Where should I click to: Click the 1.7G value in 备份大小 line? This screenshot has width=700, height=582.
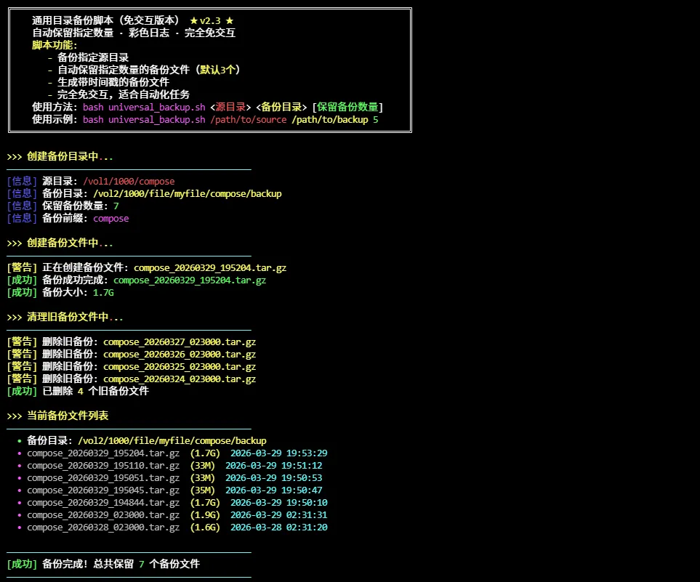click(103, 292)
